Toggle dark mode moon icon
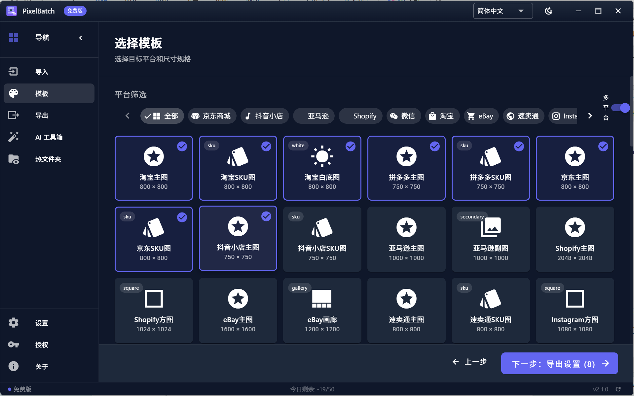The width and height of the screenshot is (634, 396). coord(548,11)
